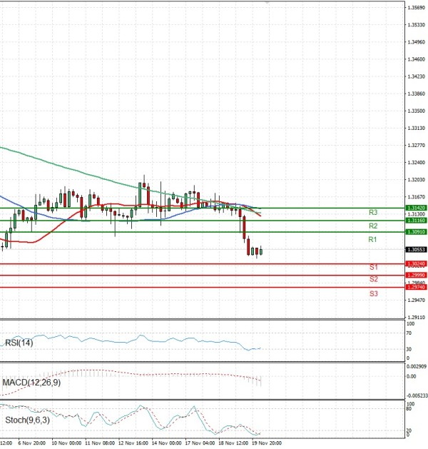Viewport: 428px width, 449px height.
Task: Click the S3 support label
Action: click(x=373, y=293)
